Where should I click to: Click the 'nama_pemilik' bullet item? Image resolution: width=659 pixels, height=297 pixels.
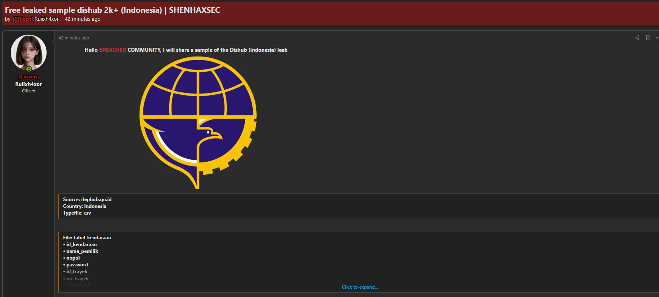[80, 251]
